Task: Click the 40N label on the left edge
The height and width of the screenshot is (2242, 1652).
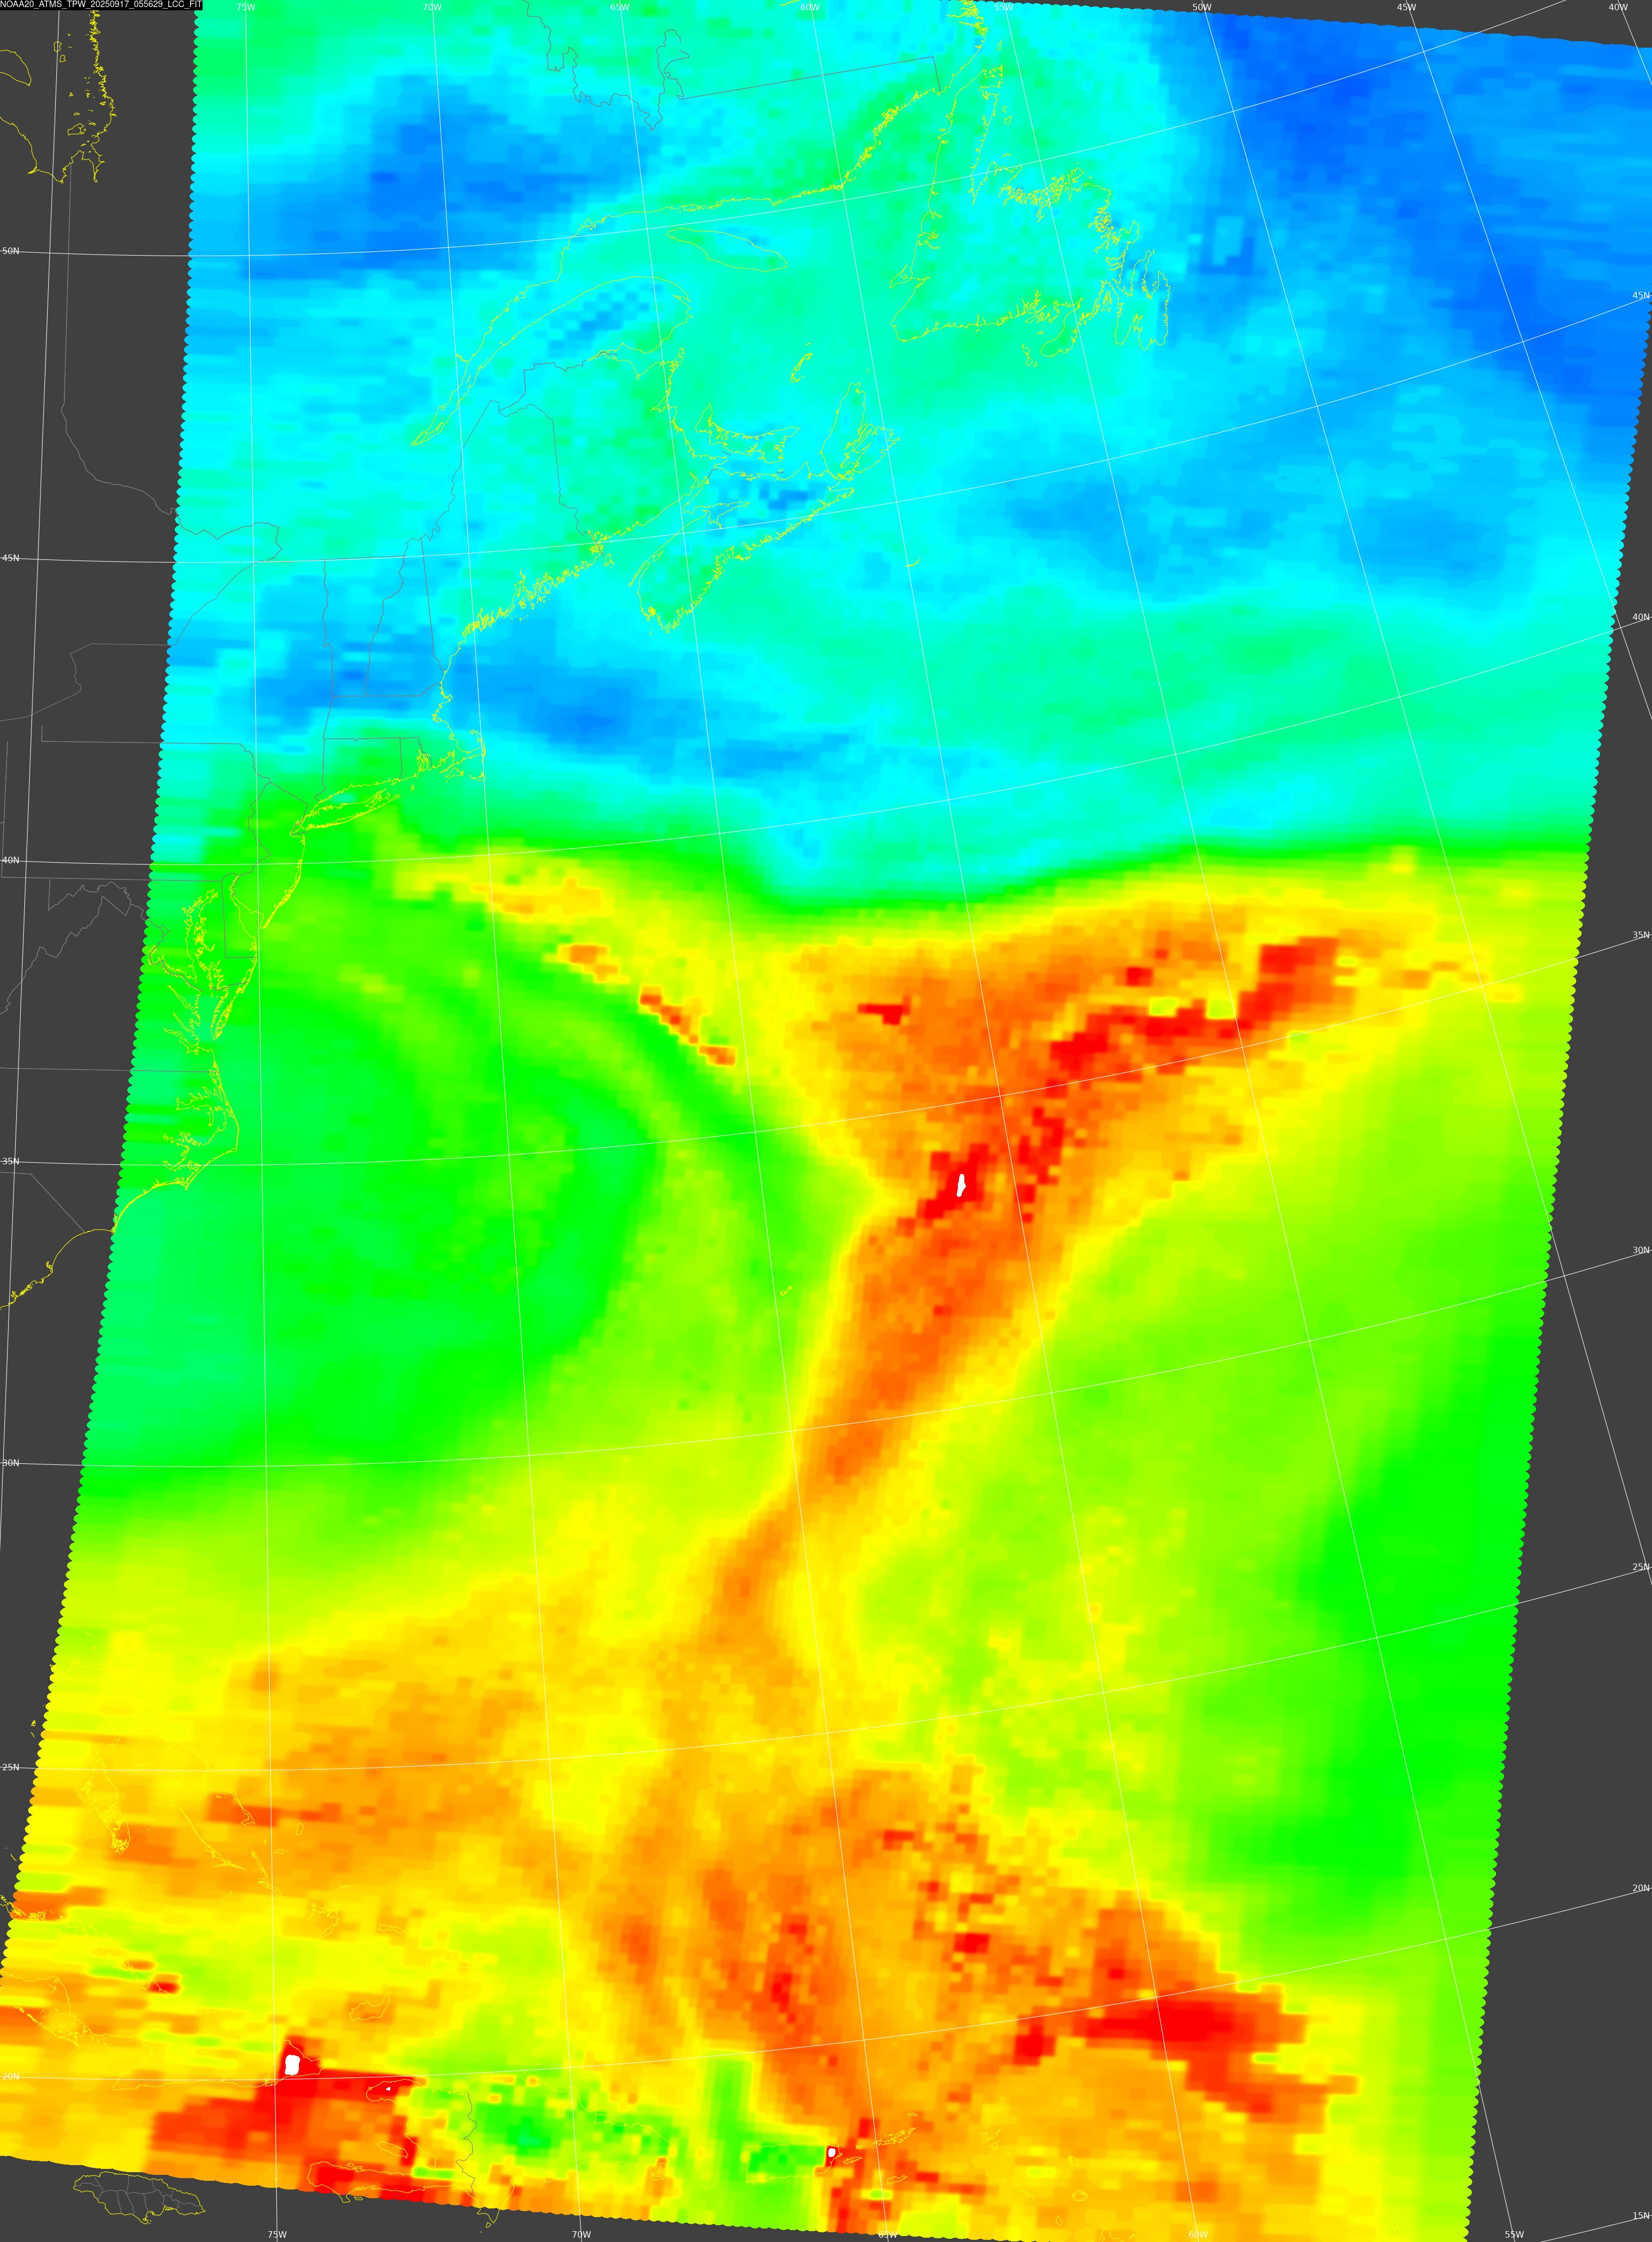Action: pyautogui.click(x=10, y=860)
